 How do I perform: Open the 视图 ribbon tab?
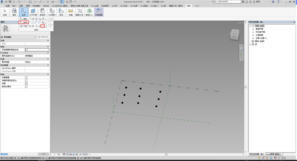[x=21, y=6]
